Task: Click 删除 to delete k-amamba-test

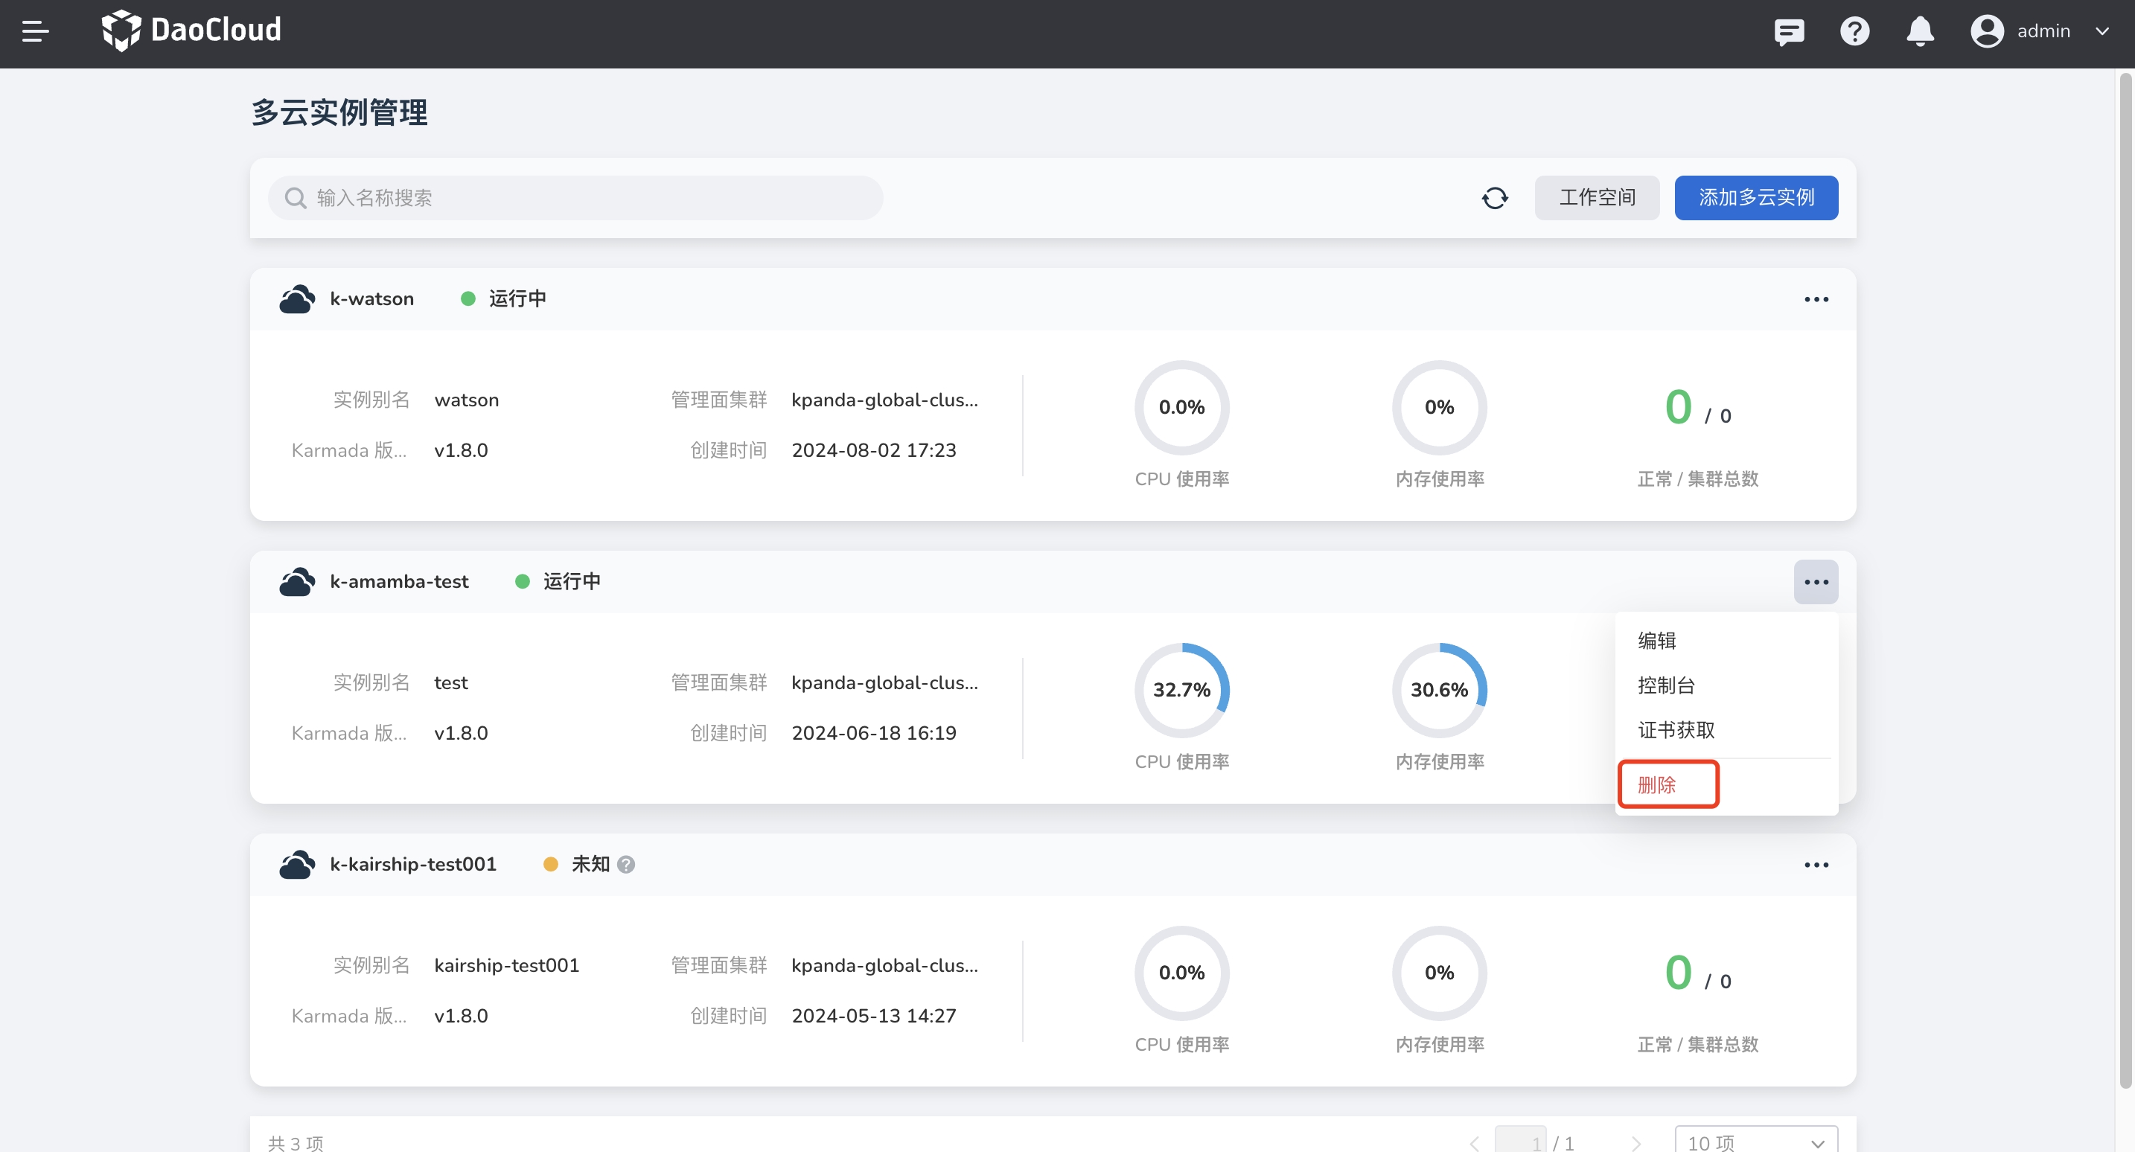Action: click(x=1657, y=785)
